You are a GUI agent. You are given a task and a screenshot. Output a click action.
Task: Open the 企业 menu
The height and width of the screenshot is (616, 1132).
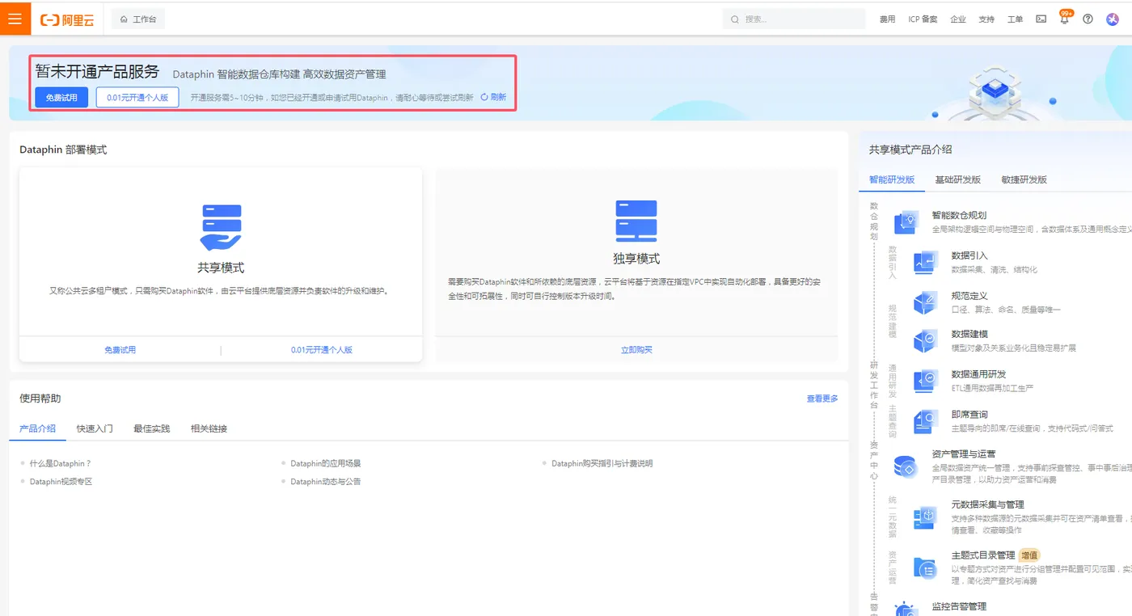[x=958, y=19]
